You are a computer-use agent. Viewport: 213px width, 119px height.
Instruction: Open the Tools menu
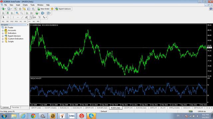coord(32,5)
